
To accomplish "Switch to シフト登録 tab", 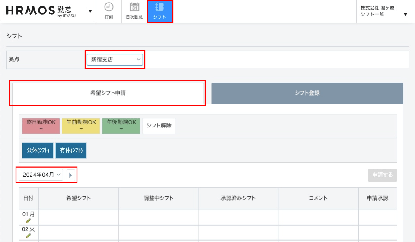I will [x=307, y=93].
